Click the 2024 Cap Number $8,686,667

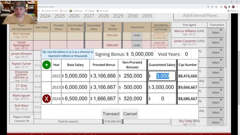(187, 99)
